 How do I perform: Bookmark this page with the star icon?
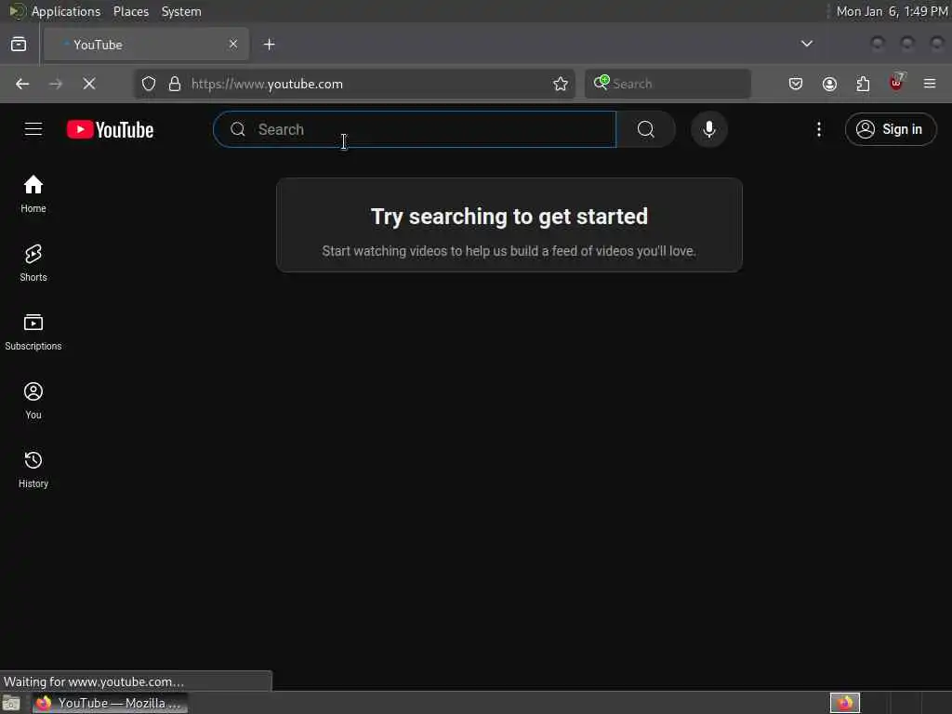560,84
